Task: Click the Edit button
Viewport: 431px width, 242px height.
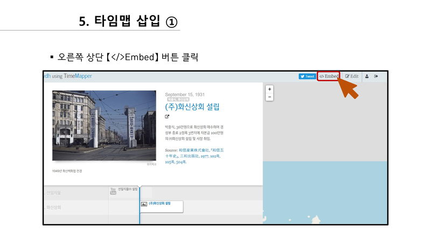Action: pyautogui.click(x=352, y=76)
